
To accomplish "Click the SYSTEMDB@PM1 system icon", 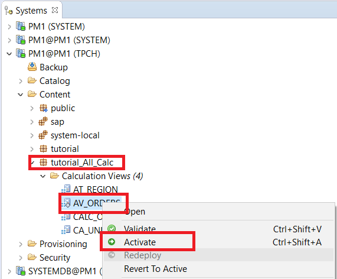I will (x=21, y=271).
